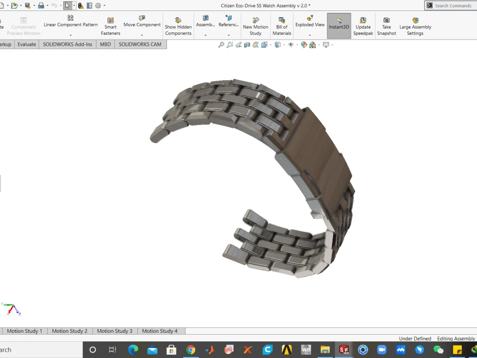Open Reference Geometry command
Viewport: 477px width, 358px height.
228,21
